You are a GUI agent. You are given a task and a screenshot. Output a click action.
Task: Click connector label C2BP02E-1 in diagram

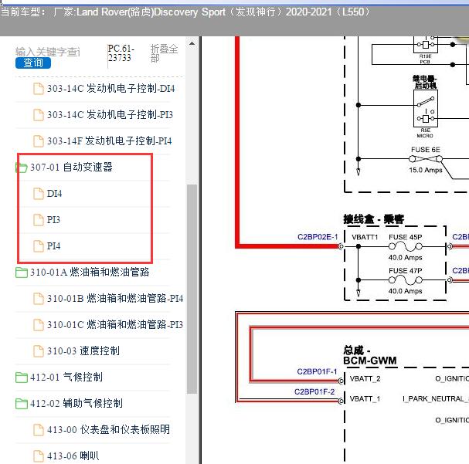318,237
